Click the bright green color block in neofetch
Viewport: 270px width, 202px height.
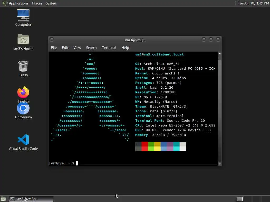tap(151, 149)
